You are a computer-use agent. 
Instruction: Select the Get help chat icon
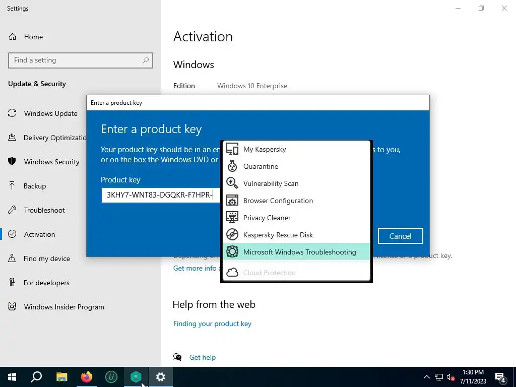click(x=177, y=357)
